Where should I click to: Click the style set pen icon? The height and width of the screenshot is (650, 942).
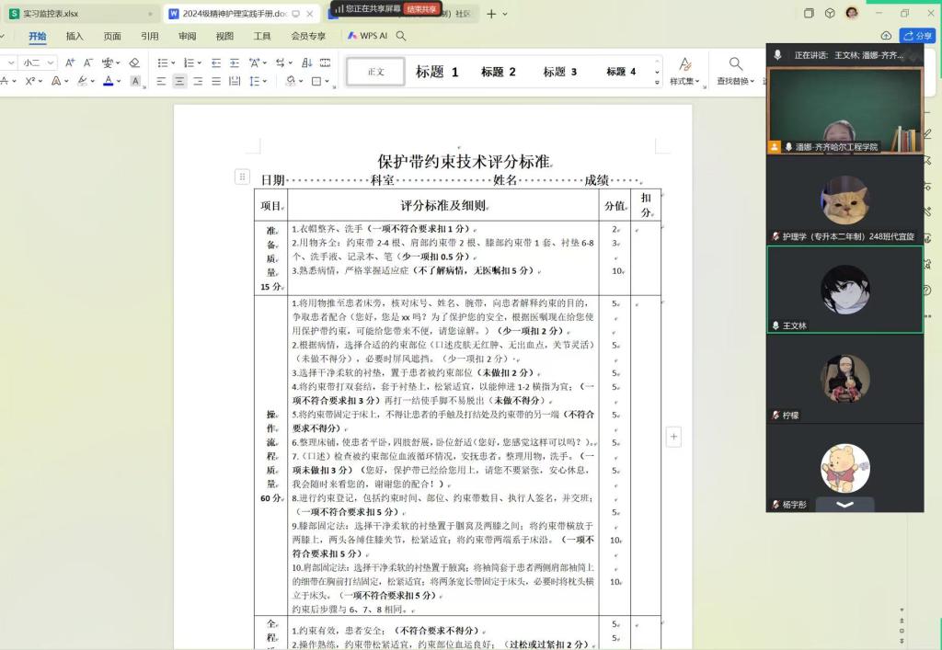pyautogui.click(x=684, y=63)
